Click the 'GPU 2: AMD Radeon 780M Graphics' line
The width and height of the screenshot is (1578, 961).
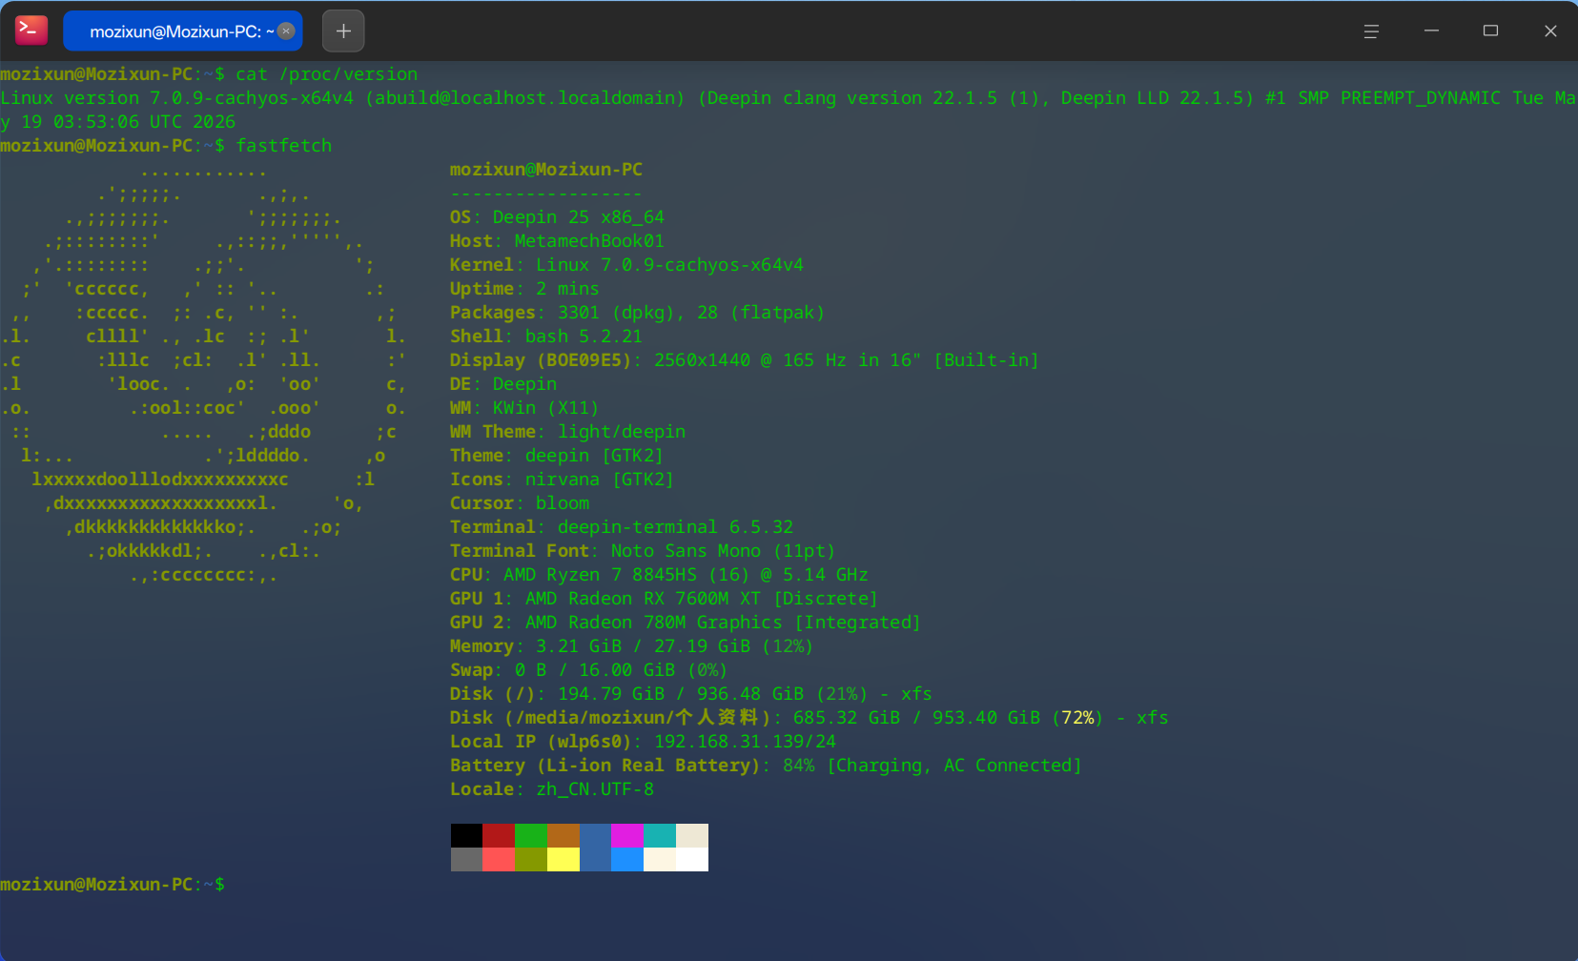[x=686, y=623]
